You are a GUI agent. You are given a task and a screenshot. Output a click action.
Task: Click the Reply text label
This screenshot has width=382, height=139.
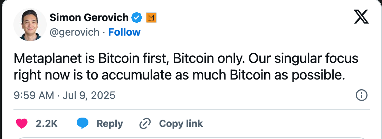[x=109, y=123]
